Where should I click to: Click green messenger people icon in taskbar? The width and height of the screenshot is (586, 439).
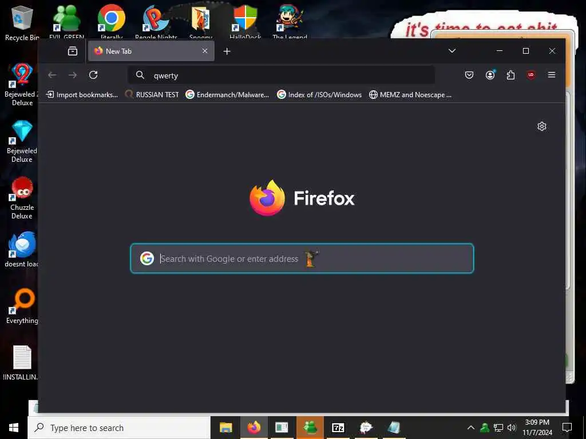coord(310,428)
